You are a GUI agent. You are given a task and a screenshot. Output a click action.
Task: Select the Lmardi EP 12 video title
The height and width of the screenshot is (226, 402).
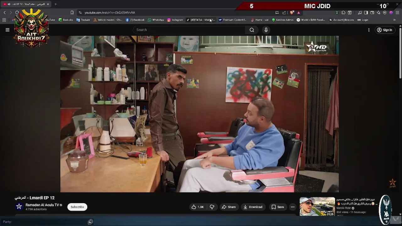point(35,198)
